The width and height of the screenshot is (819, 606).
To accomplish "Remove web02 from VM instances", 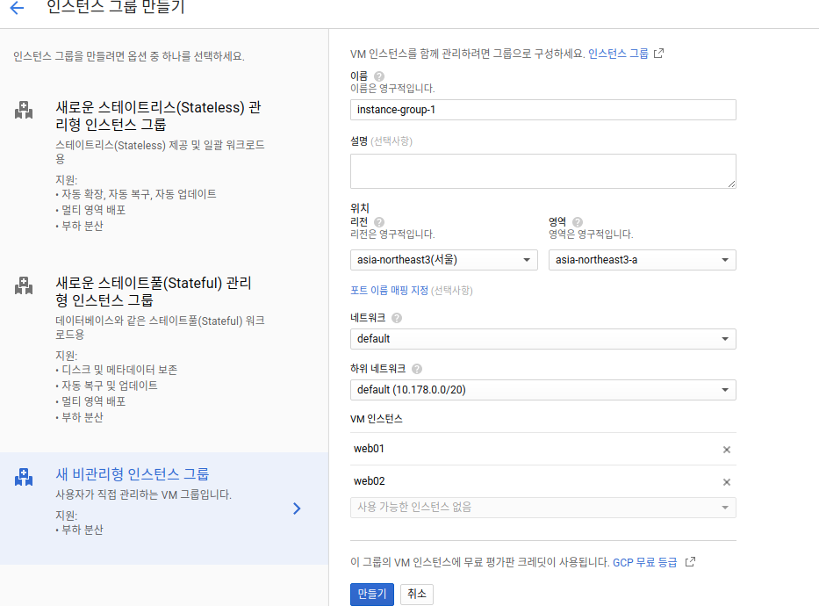I will [727, 482].
